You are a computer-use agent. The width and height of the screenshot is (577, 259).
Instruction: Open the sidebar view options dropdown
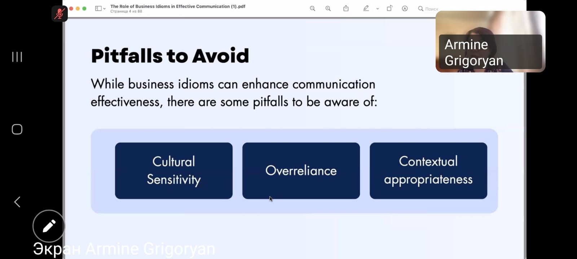pos(100,8)
